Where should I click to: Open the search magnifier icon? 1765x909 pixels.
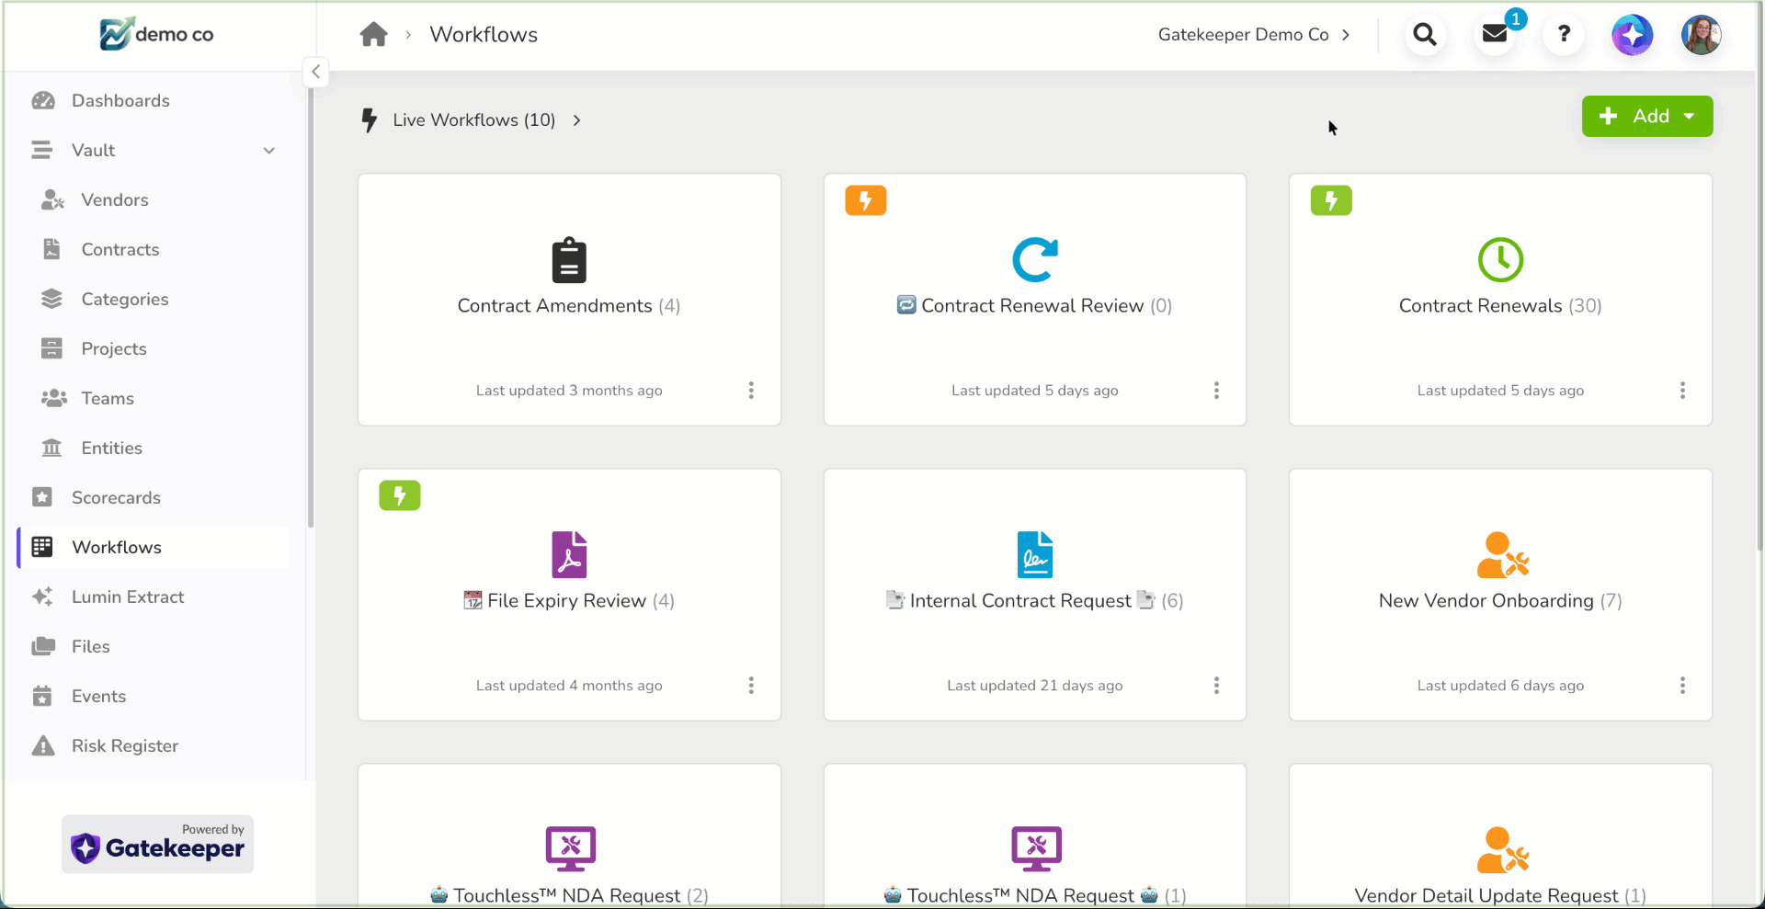point(1425,35)
